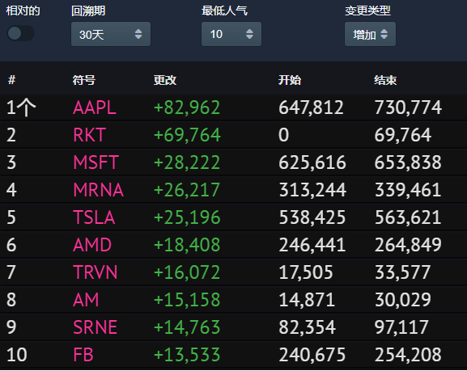The height and width of the screenshot is (371, 467).
Task: Click the +18,408 change value
Action: click(187, 245)
